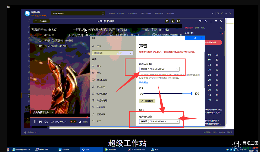260x152 pixels.
Task: Favorite the video with the heart icon
Action: (x=167, y=21)
